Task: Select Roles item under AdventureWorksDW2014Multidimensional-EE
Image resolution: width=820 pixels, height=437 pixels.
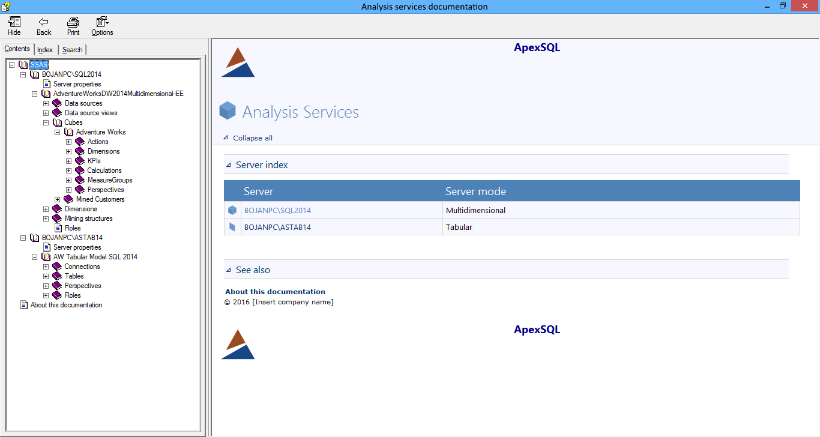Action: point(72,228)
